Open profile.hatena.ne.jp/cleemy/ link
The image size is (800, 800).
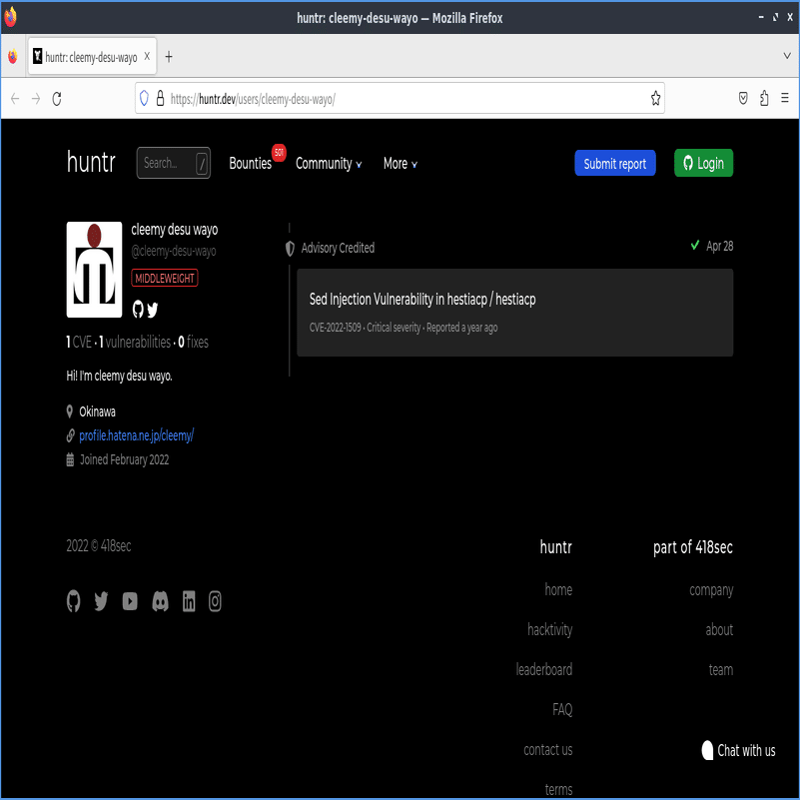[x=136, y=435]
